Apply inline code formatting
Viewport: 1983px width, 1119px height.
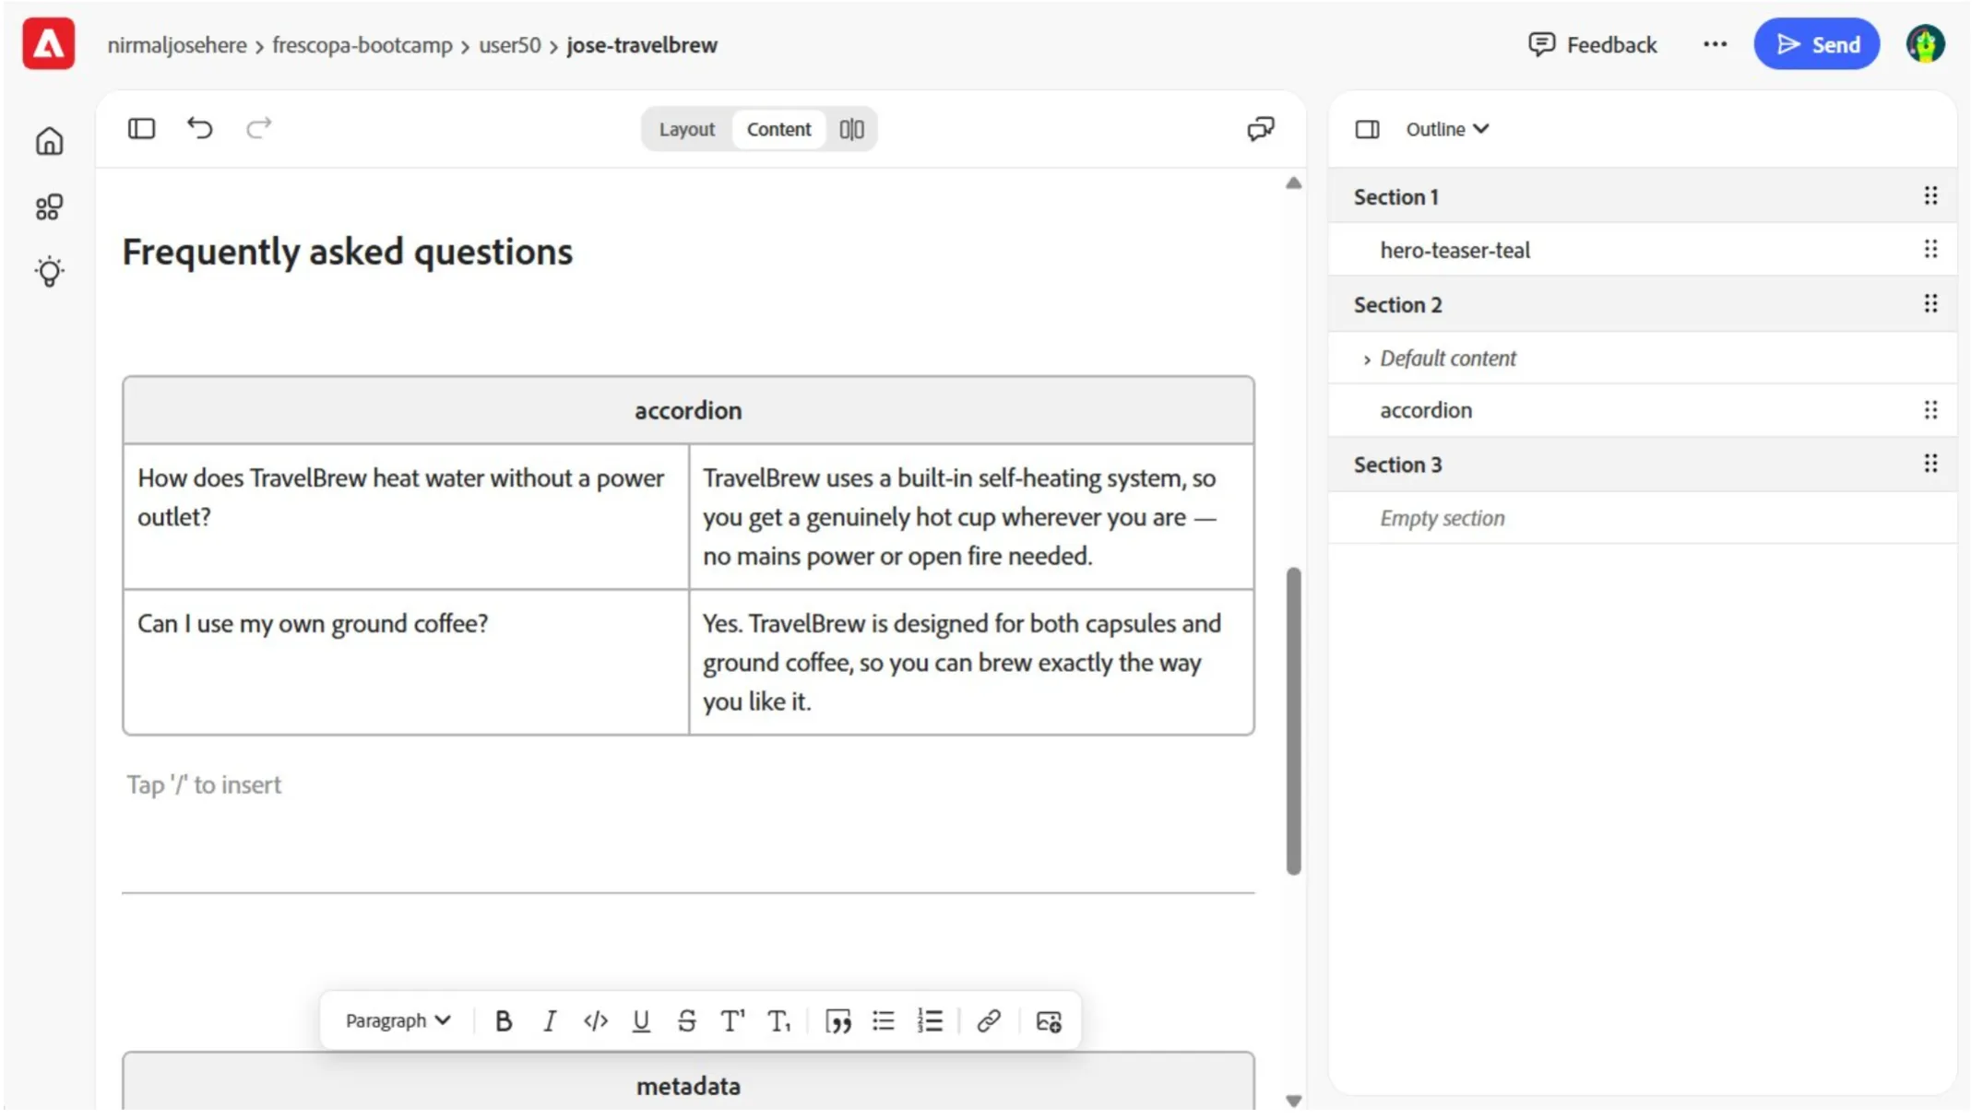coord(596,1022)
